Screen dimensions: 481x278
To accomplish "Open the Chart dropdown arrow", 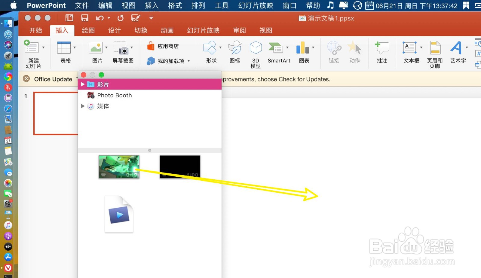I will pyautogui.click(x=313, y=47).
